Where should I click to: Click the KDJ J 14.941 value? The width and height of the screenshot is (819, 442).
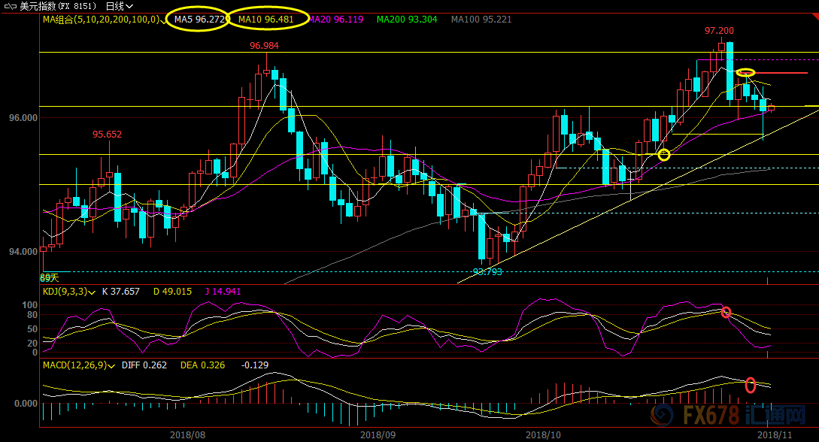(x=223, y=292)
